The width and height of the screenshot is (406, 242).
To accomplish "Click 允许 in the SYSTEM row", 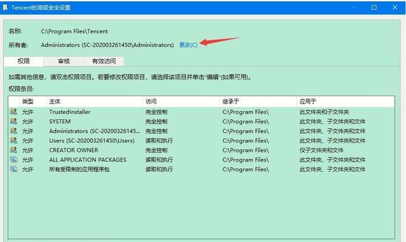I will 28,122.
